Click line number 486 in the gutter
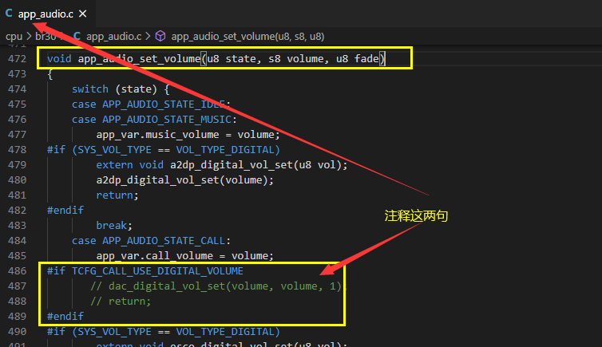The width and height of the screenshot is (602, 347). pos(18,271)
